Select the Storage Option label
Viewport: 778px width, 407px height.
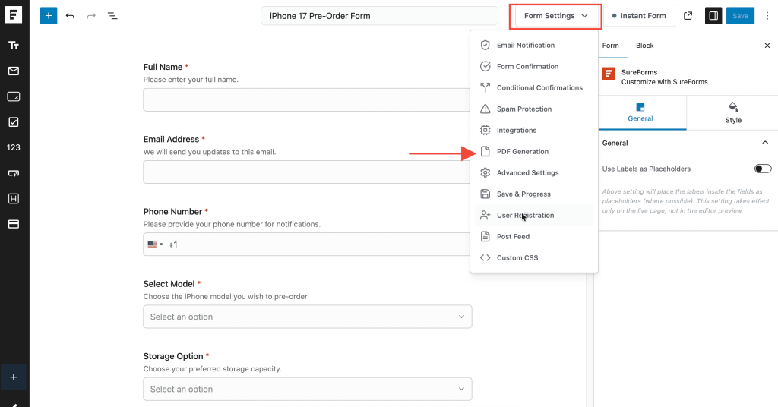173,356
